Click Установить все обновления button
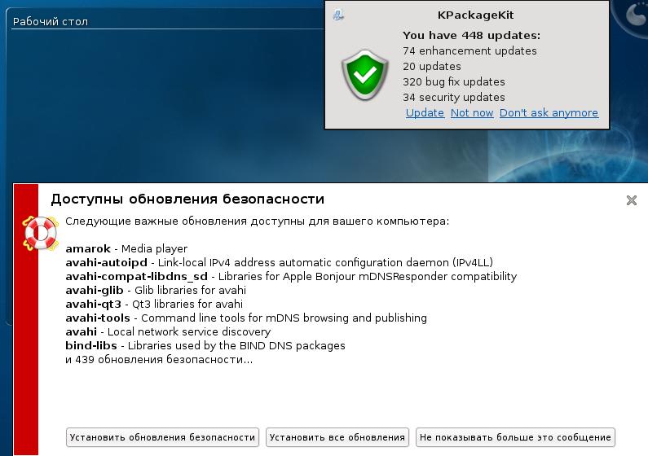 [x=337, y=437]
